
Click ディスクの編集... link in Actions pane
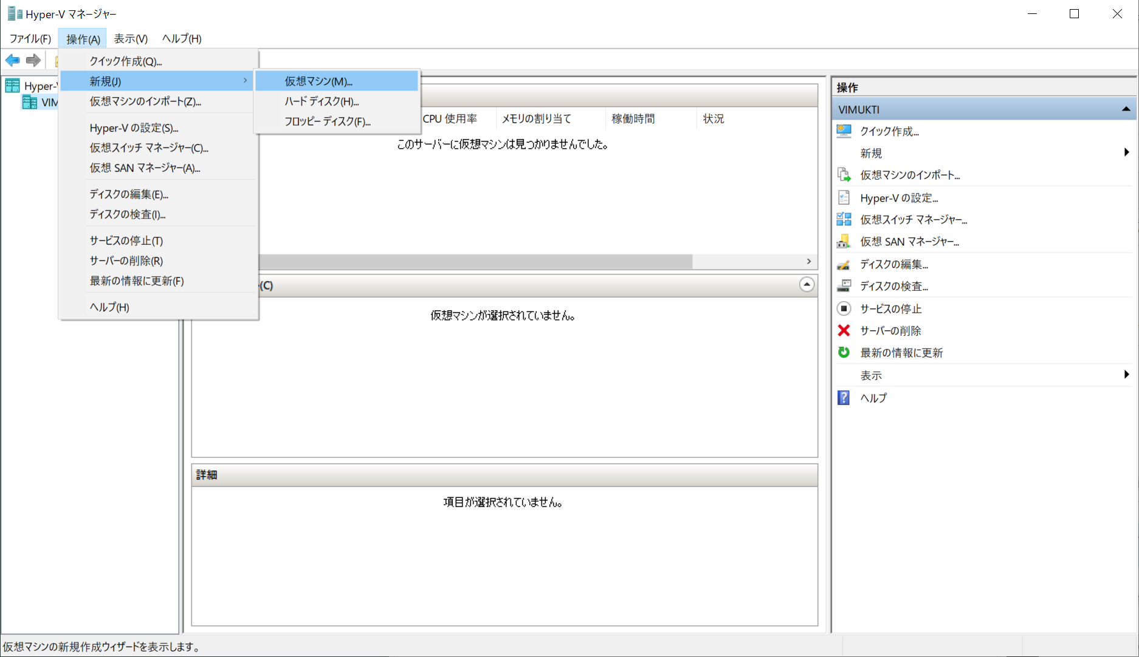[x=894, y=264]
